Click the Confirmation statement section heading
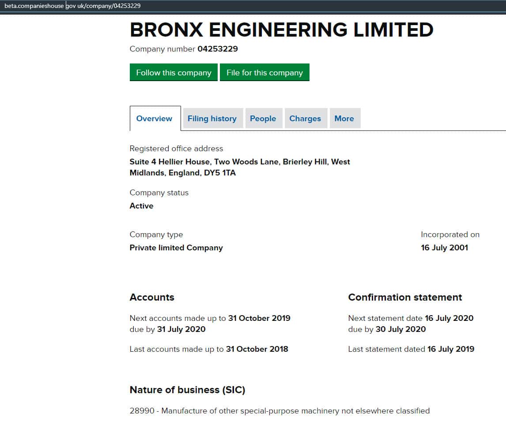This screenshot has height=428, width=506. coord(405,298)
